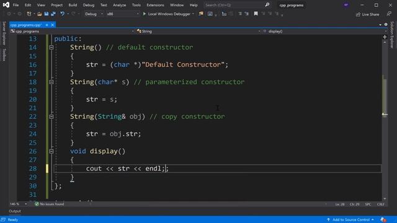Open the Debug menu
This screenshot has width=397, height=223.
(x=89, y=5)
